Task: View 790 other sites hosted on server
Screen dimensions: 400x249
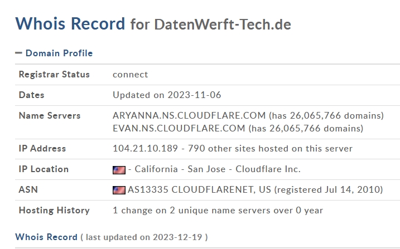Action: click(270, 148)
